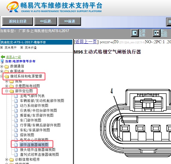Click the 数据通信 folder icon
This screenshot has width=171, height=164.
pyautogui.click(x=7, y=66)
